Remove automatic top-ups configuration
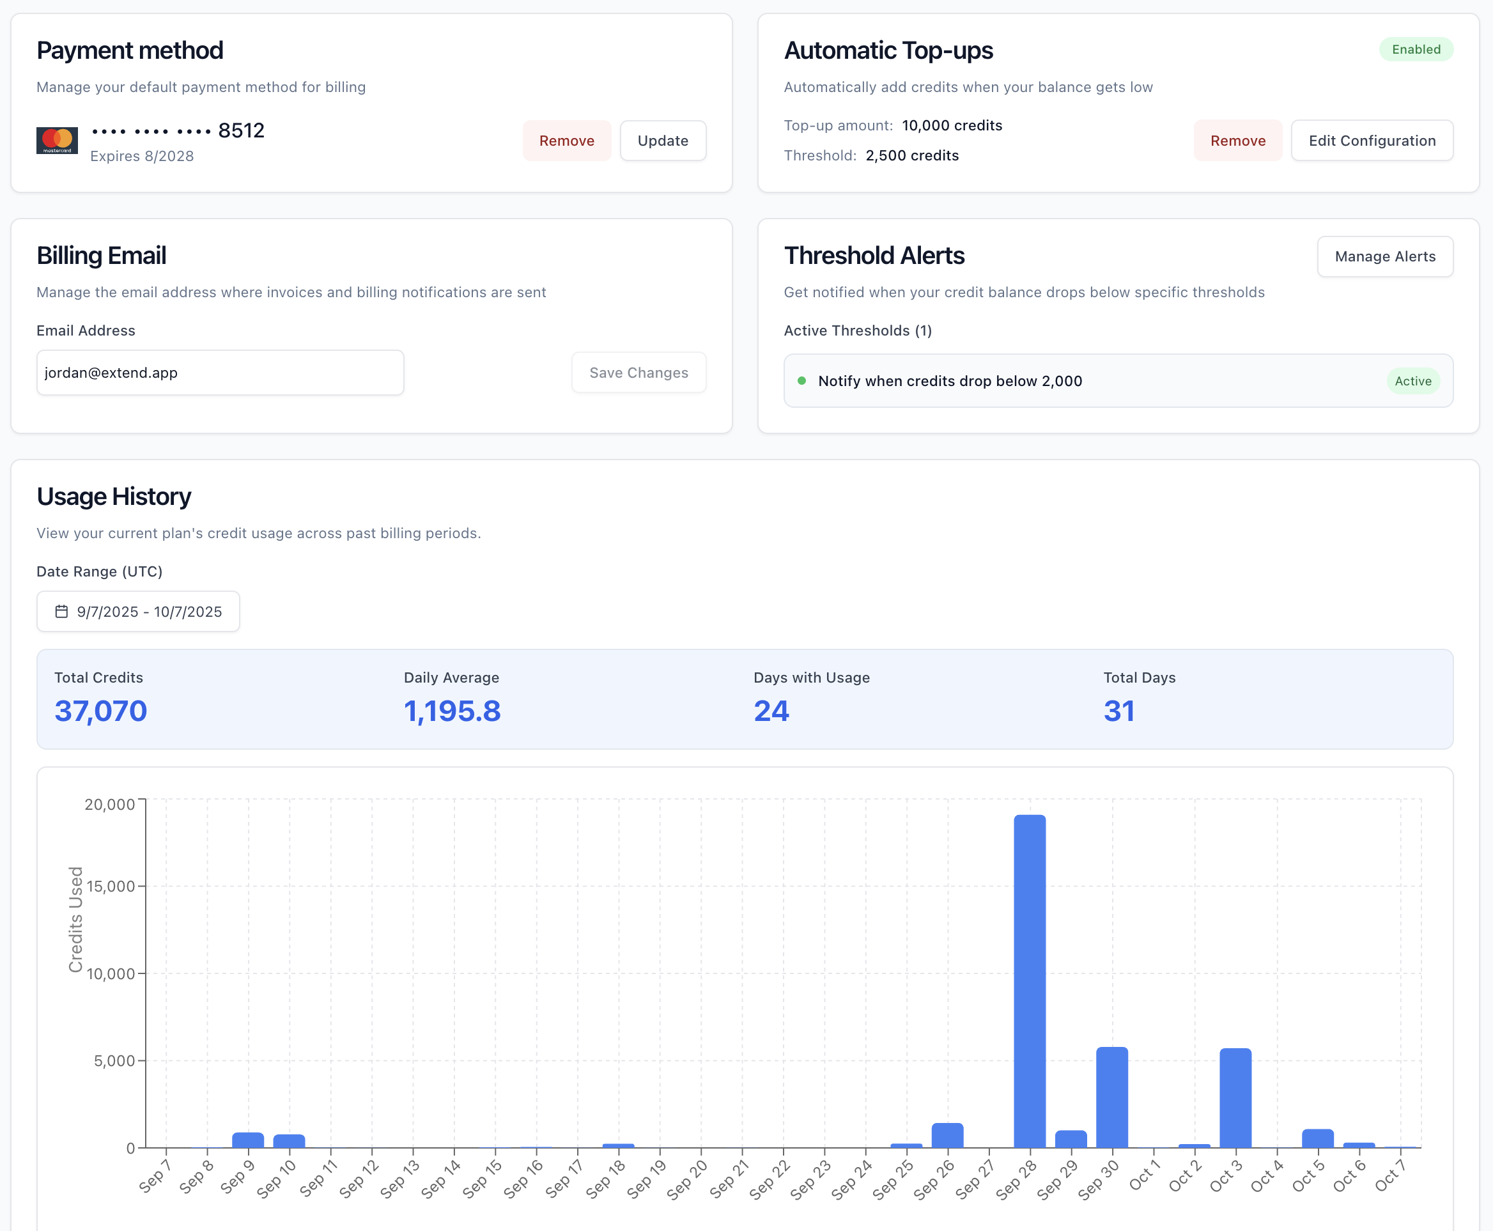Image resolution: width=1493 pixels, height=1231 pixels. click(1238, 141)
